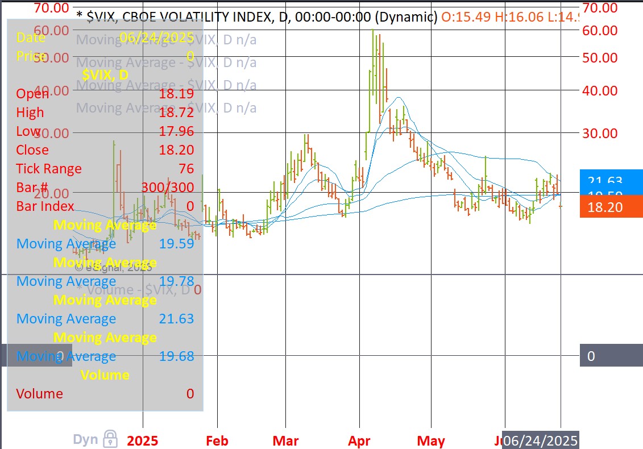Click the gray 0 volume marker on the right axis

tap(611, 356)
